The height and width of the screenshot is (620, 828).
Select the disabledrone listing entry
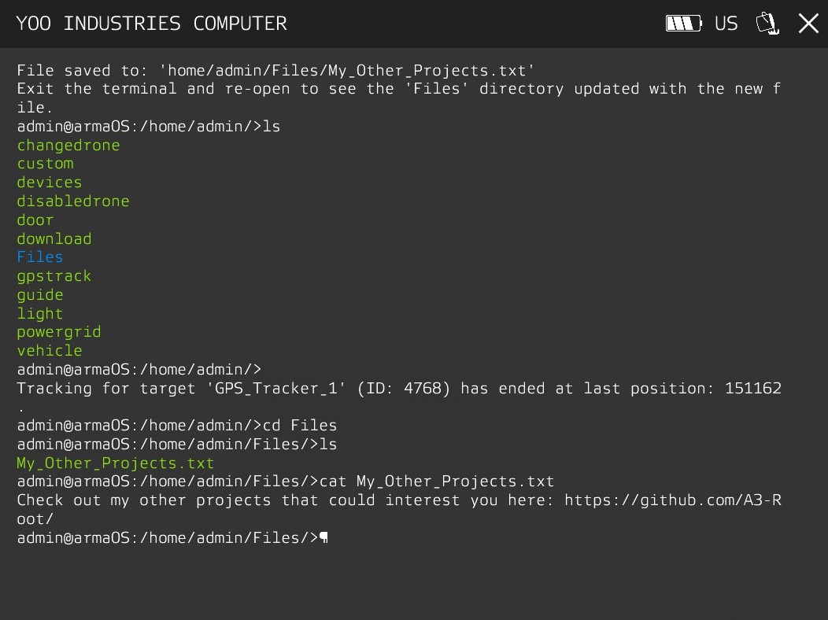pos(73,201)
